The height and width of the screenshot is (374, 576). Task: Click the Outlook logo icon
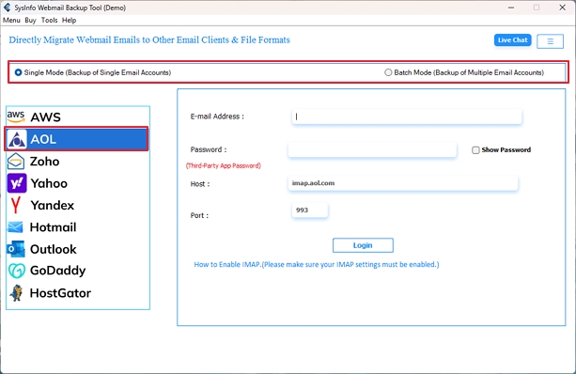pos(16,249)
